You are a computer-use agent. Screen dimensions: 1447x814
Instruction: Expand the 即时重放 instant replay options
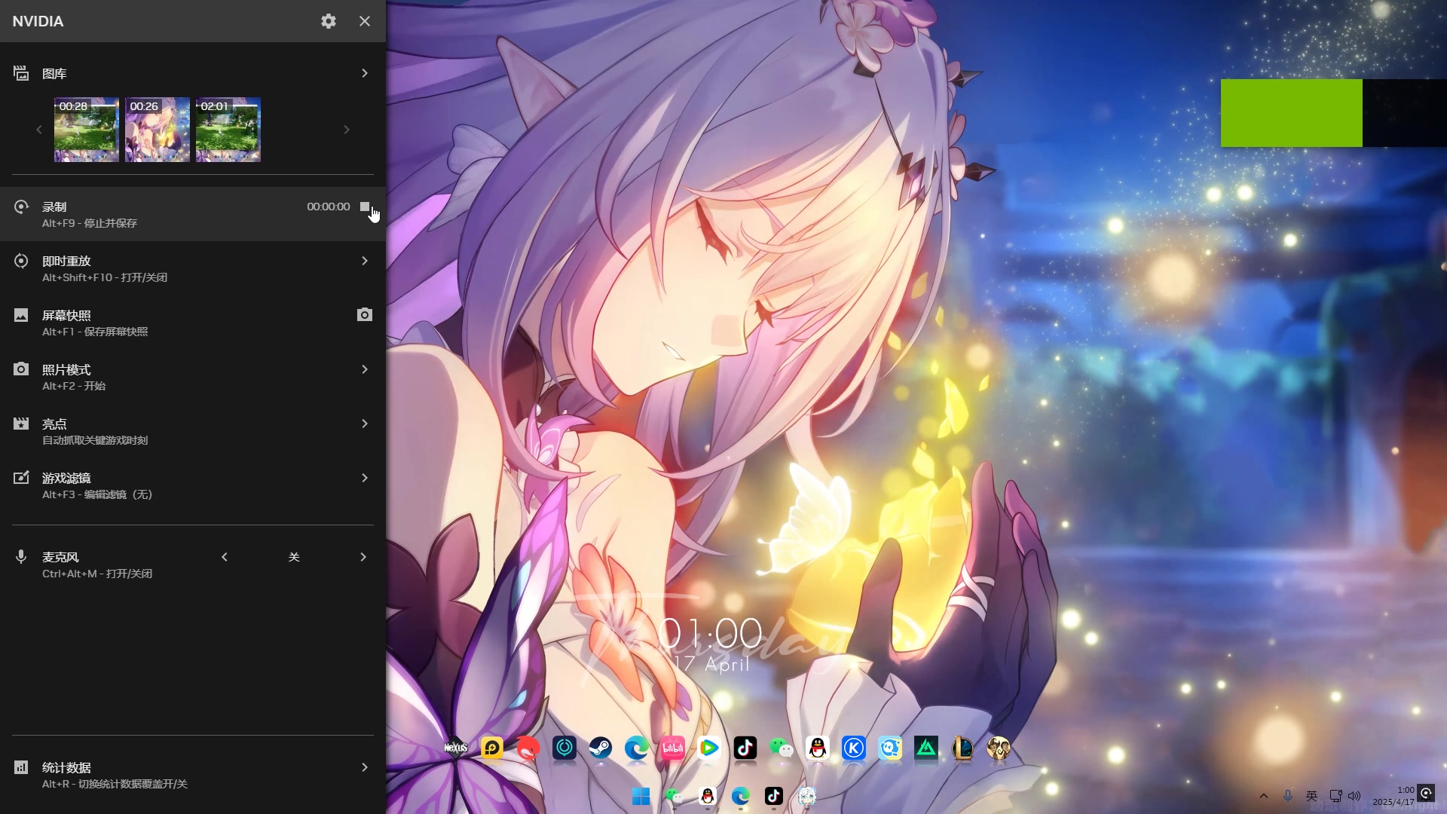pos(193,268)
